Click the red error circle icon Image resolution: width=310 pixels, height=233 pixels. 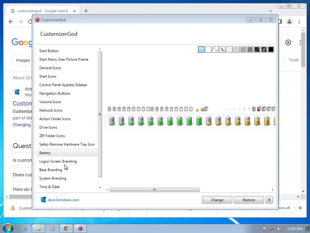(202, 110)
